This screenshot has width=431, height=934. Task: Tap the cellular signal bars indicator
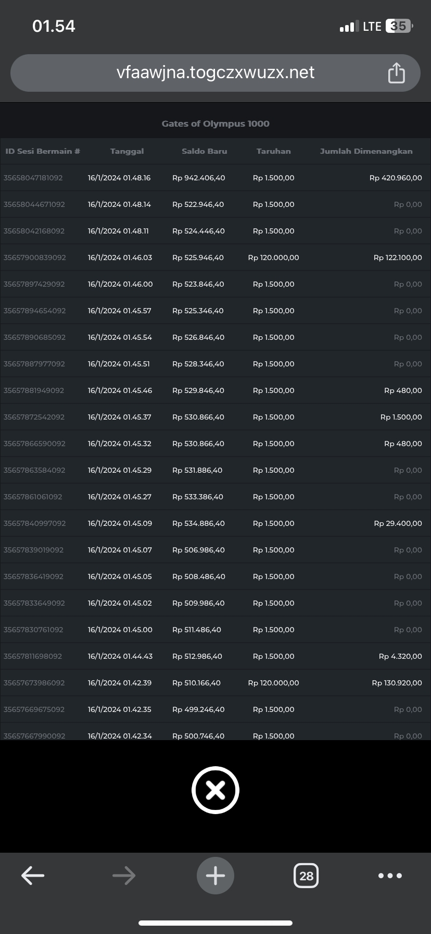(349, 27)
